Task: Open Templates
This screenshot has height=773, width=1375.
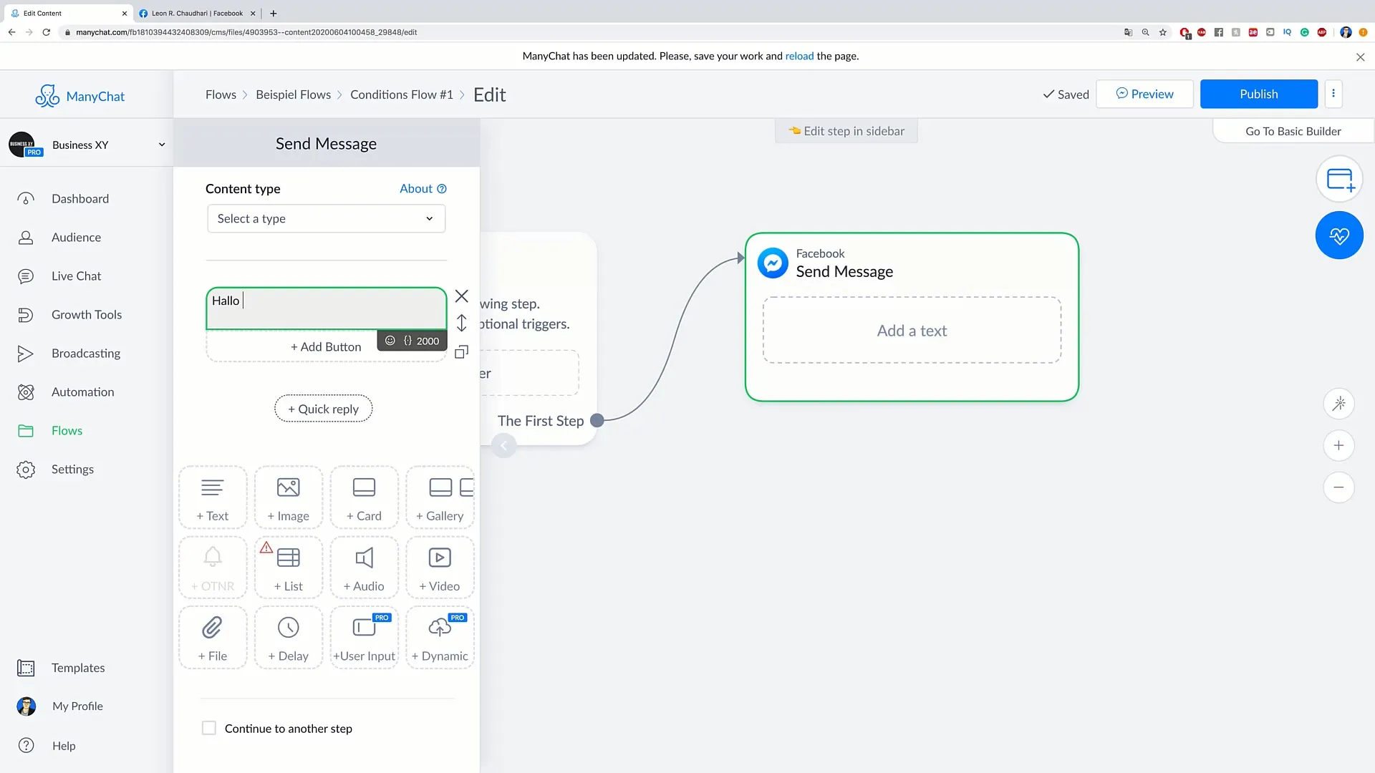Action: click(78, 668)
